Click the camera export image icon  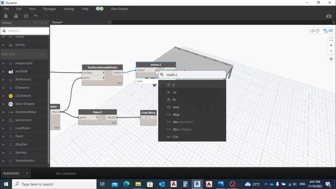(x=329, y=16)
